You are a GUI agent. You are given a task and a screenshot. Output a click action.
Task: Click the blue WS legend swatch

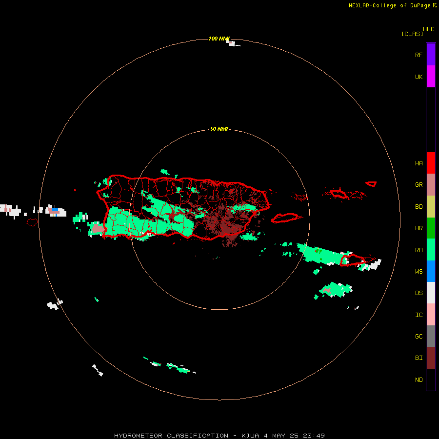[x=431, y=271]
